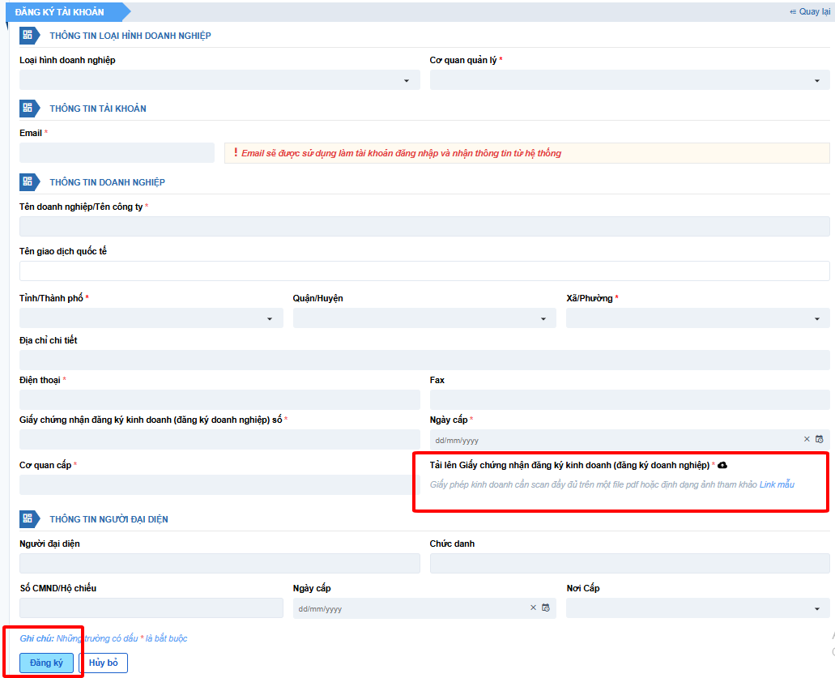Open calendar picker for representative ID Ngày cấp
Image resolution: width=835 pixels, height=678 pixels.
coord(546,608)
